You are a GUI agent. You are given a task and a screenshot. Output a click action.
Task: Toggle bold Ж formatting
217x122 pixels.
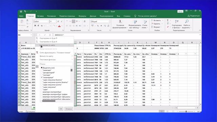tap(35, 26)
